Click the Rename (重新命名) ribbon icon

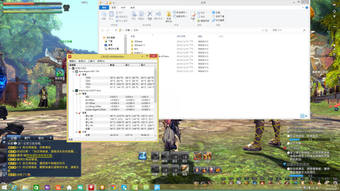pos(158,16)
